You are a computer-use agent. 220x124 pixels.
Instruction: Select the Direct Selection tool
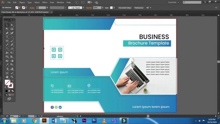(x=12, y=25)
